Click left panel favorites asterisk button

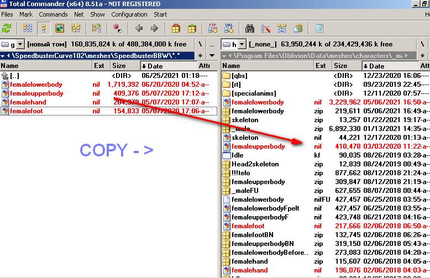tap(201, 56)
